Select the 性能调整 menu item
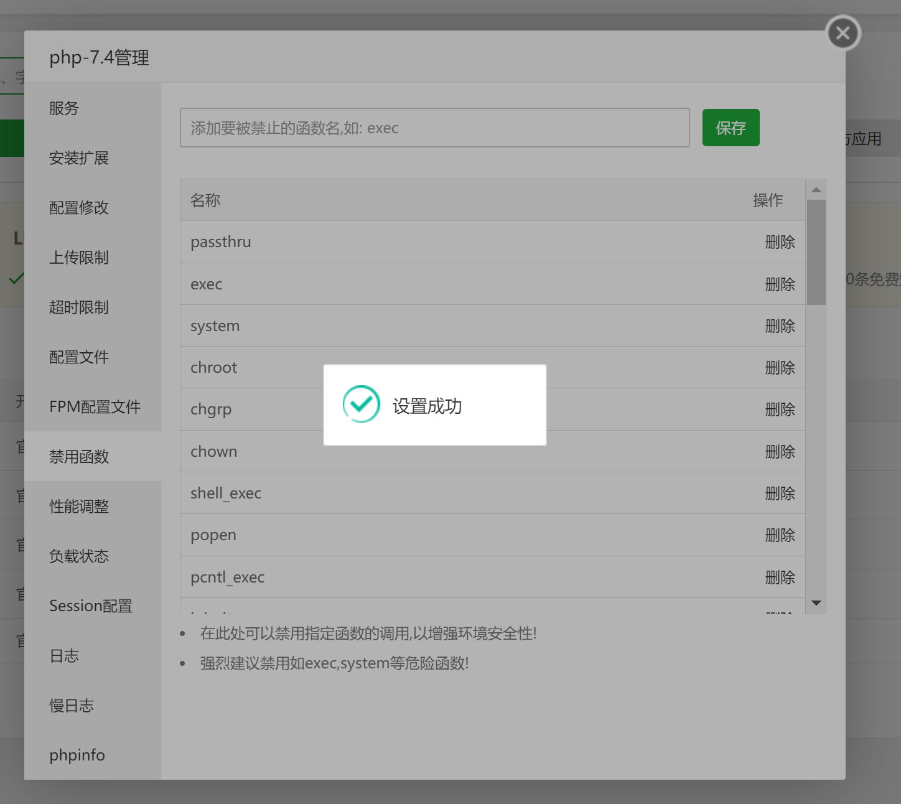Screen dimensions: 901x804 (x=79, y=507)
